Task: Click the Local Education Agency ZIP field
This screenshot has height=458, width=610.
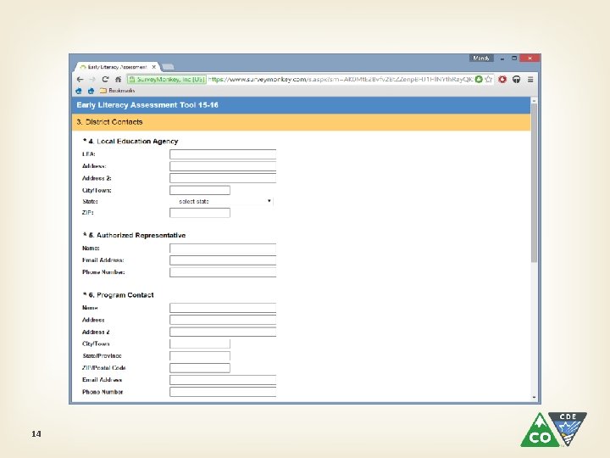Action: (x=200, y=213)
